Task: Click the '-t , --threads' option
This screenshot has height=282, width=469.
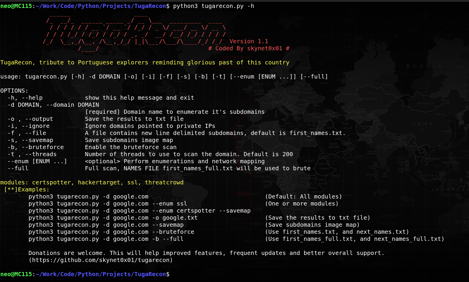Action: pos(32,154)
